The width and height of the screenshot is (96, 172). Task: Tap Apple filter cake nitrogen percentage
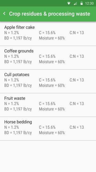12,33
